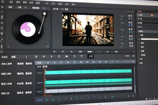Select the highlighted section header row in right panel
158x105 pixels.
[x=148, y=31]
